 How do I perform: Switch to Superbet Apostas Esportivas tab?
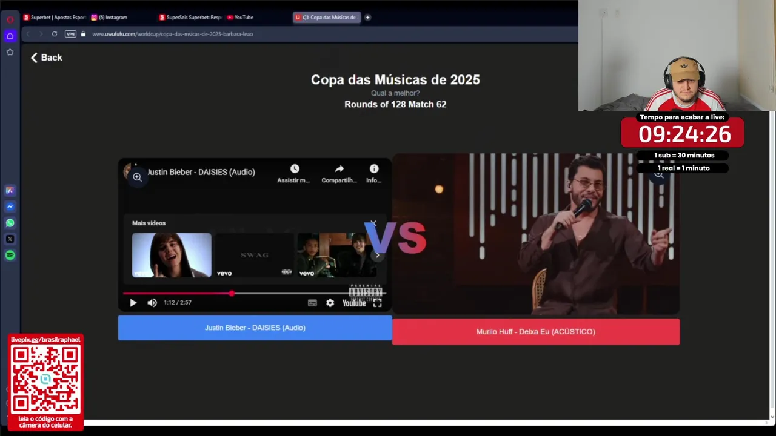pos(55,17)
